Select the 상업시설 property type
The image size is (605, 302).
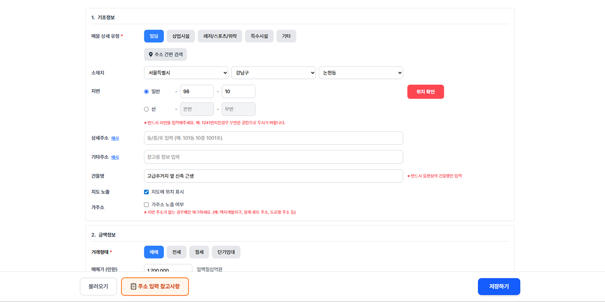181,36
